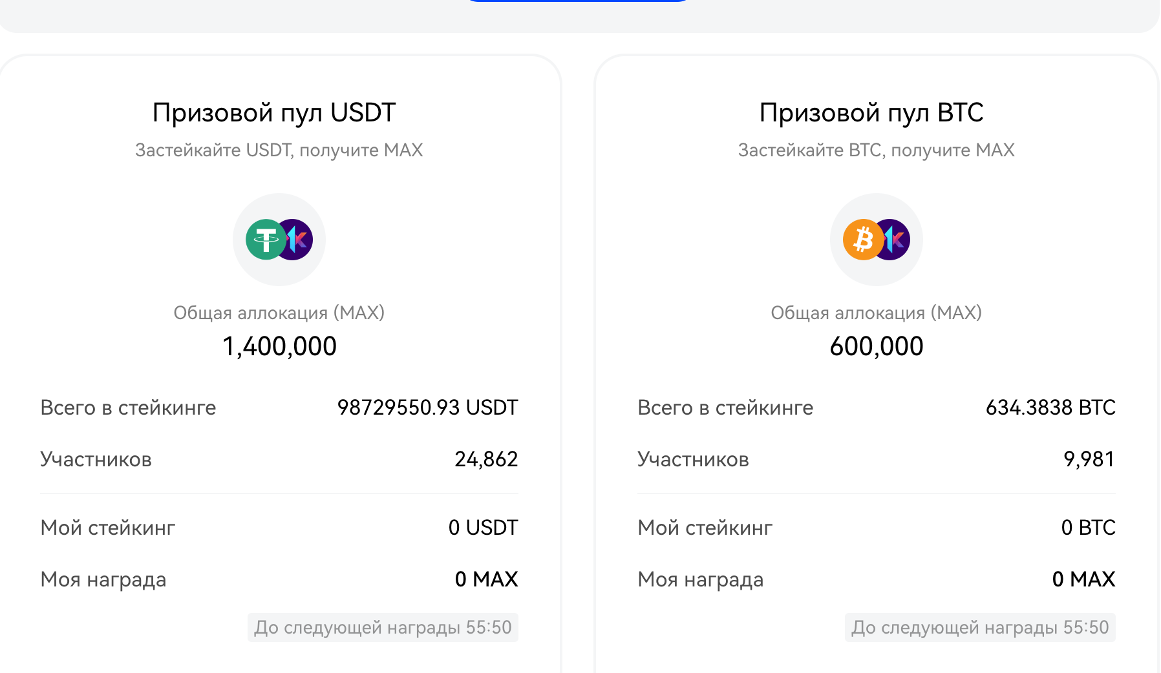
Task: Click the 1,400,000 total allocation value
Action: tap(279, 346)
